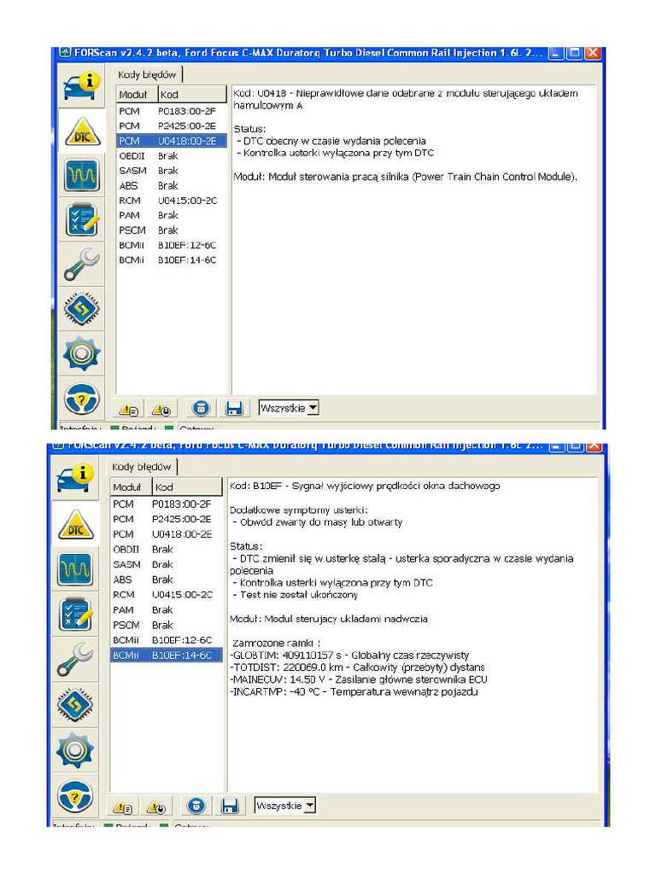This screenshot has width=656, height=874.
Task: Click Moduł column header in lower window
Action: coord(131,487)
